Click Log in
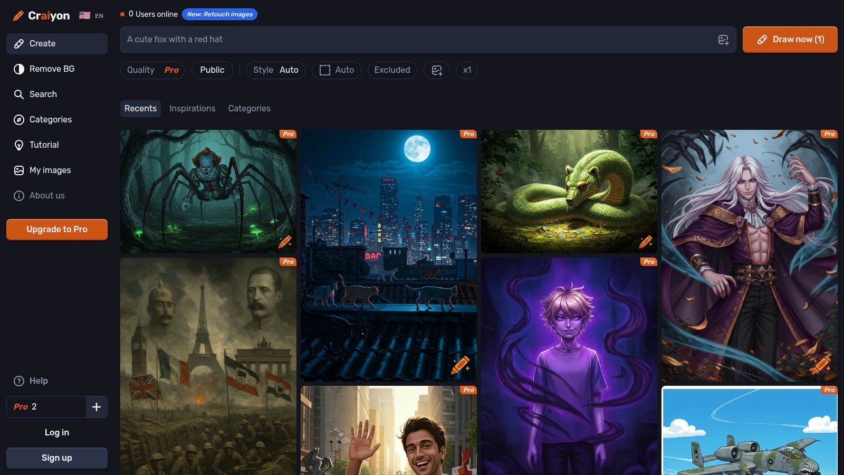 coord(57,432)
